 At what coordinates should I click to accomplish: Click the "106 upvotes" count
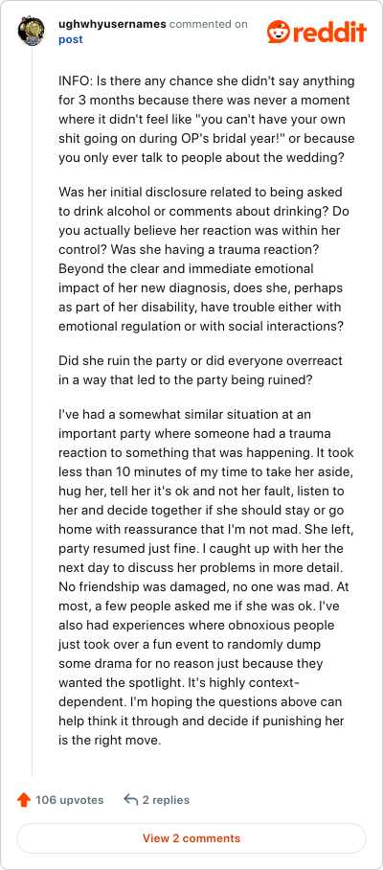pos(69,799)
